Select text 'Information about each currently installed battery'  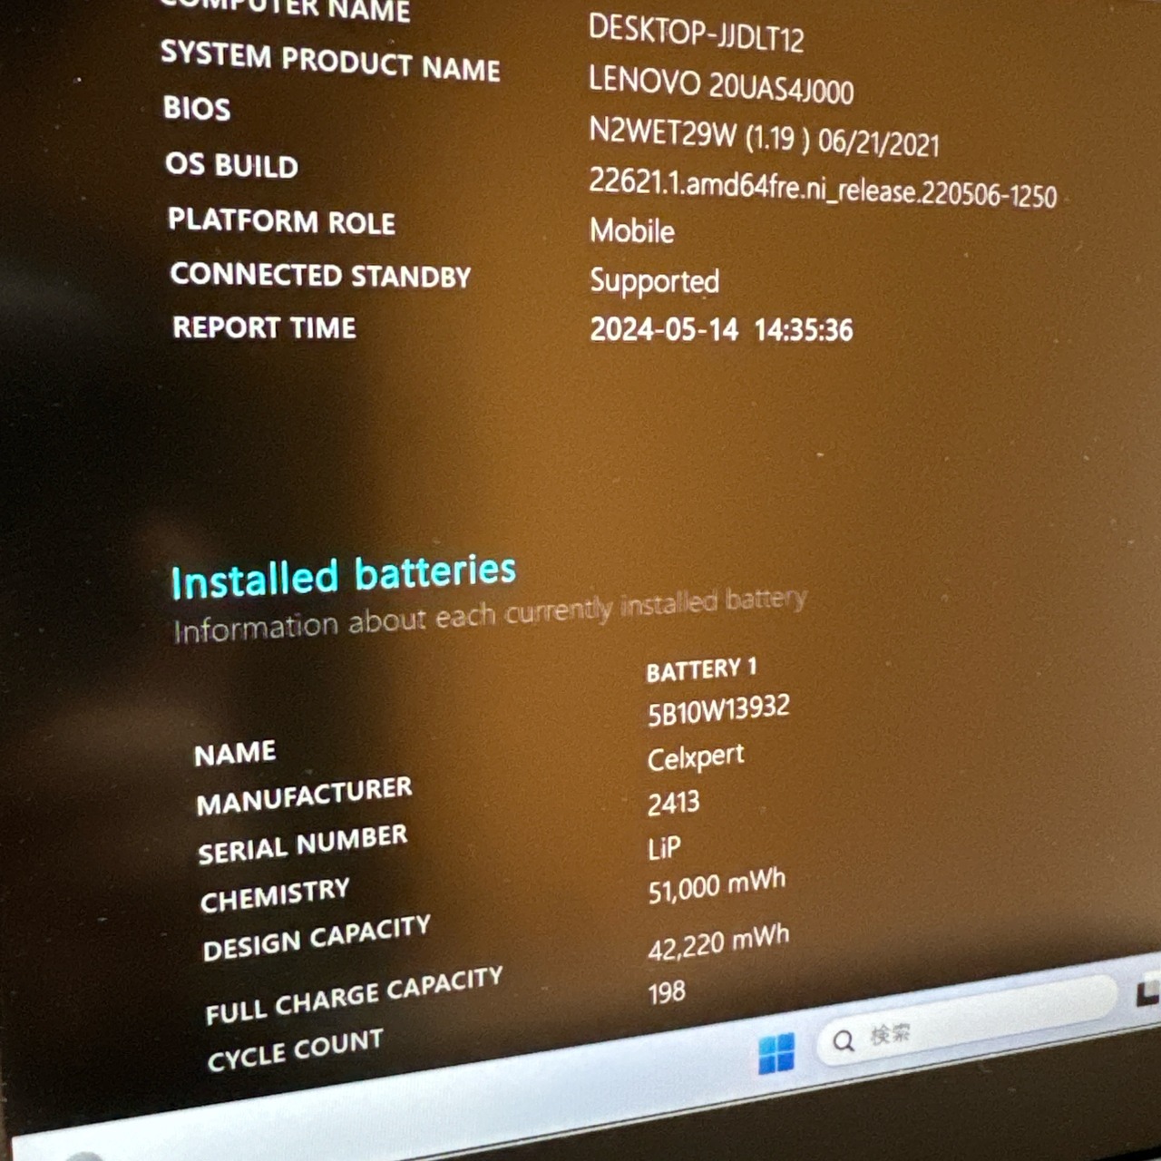point(490,614)
